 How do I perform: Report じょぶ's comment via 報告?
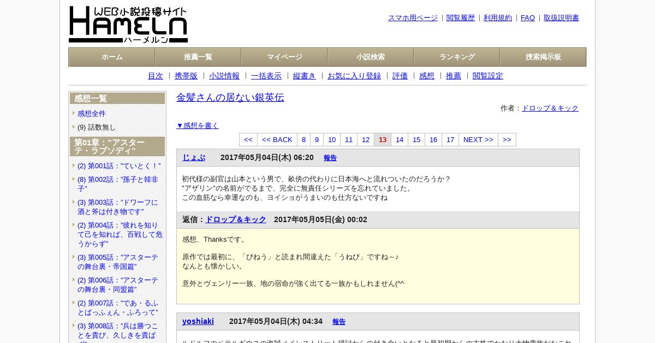[330, 158]
